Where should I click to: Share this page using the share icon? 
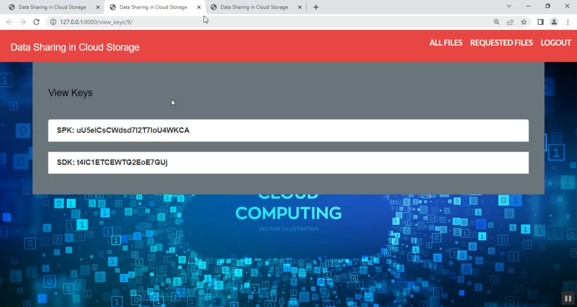click(x=510, y=22)
